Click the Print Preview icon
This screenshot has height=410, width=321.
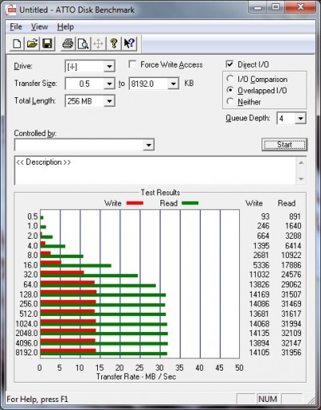[83, 43]
